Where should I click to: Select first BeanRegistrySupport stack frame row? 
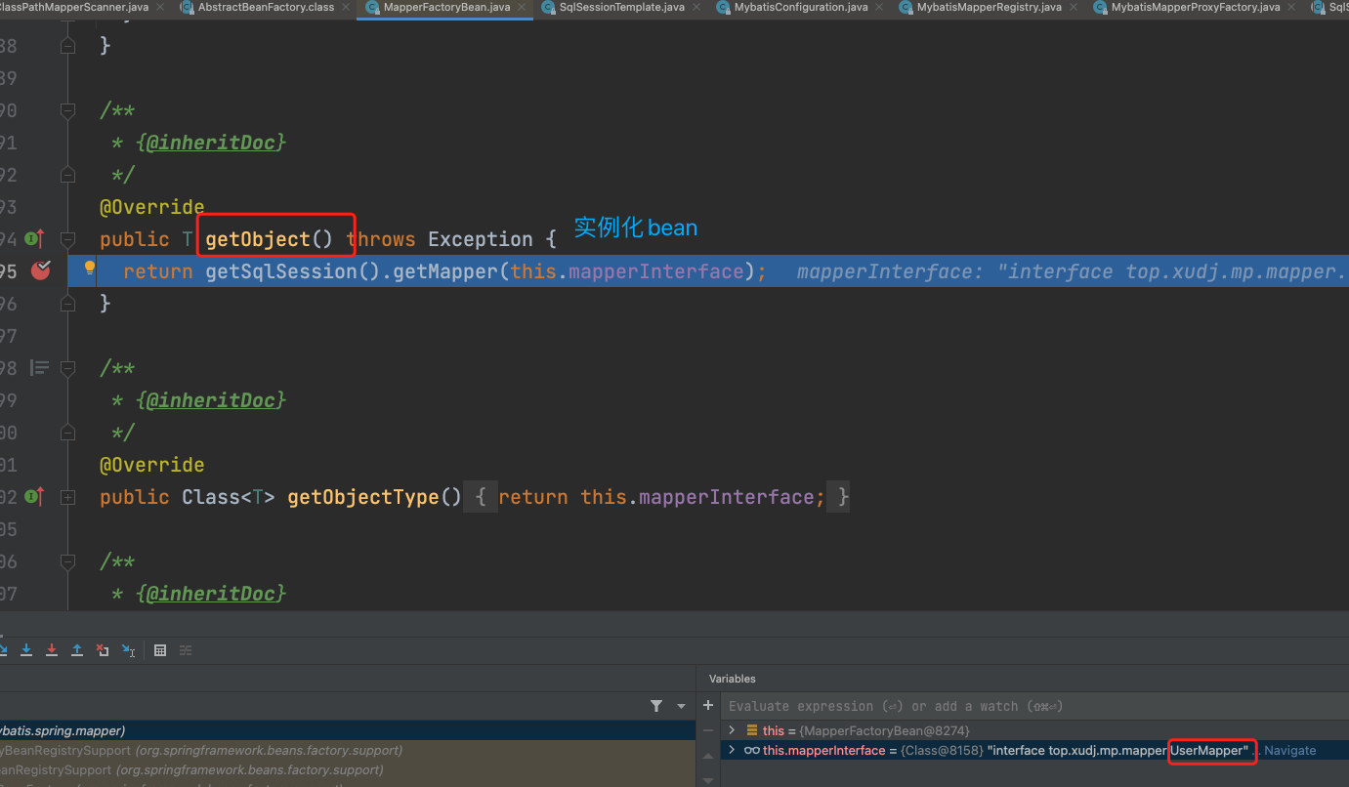click(348, 750)
